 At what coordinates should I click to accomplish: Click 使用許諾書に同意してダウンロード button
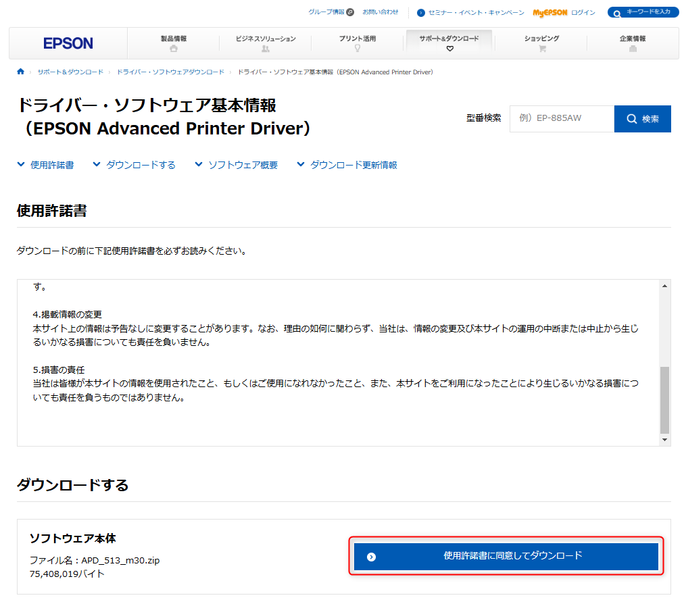point(506,556)
